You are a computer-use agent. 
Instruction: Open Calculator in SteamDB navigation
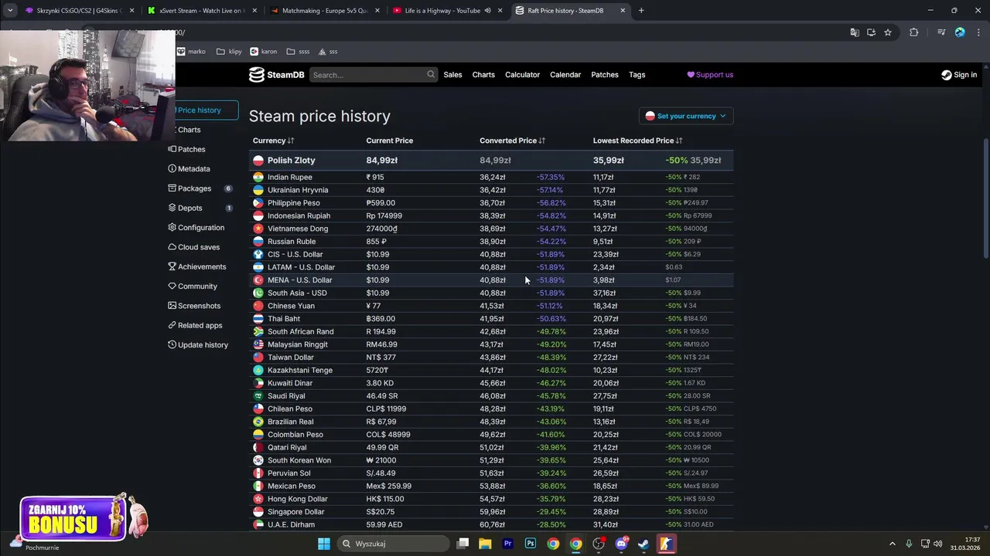[522, 75]
